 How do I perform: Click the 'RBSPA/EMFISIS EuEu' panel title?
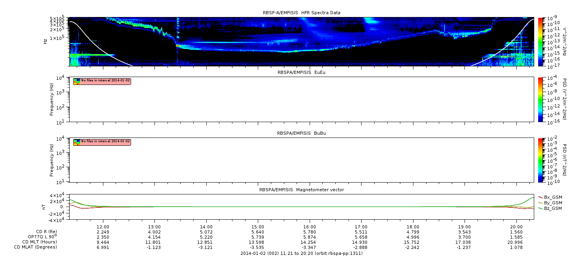[x=301, y=72]
